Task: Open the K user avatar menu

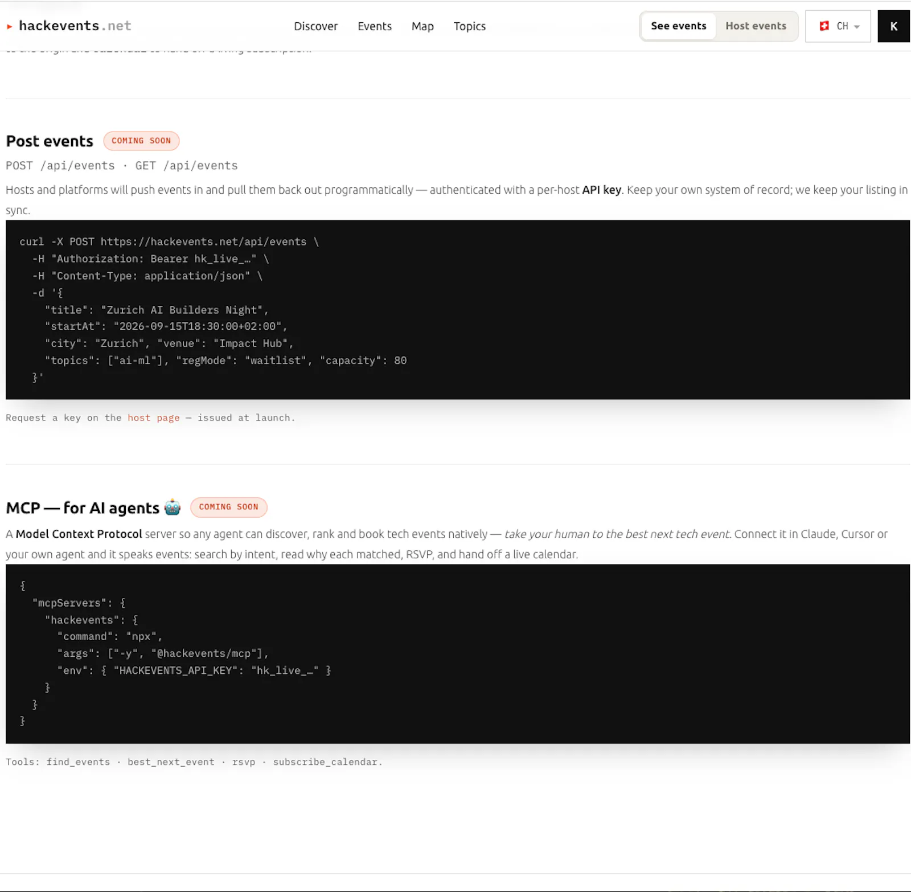Action: point(893,26)
